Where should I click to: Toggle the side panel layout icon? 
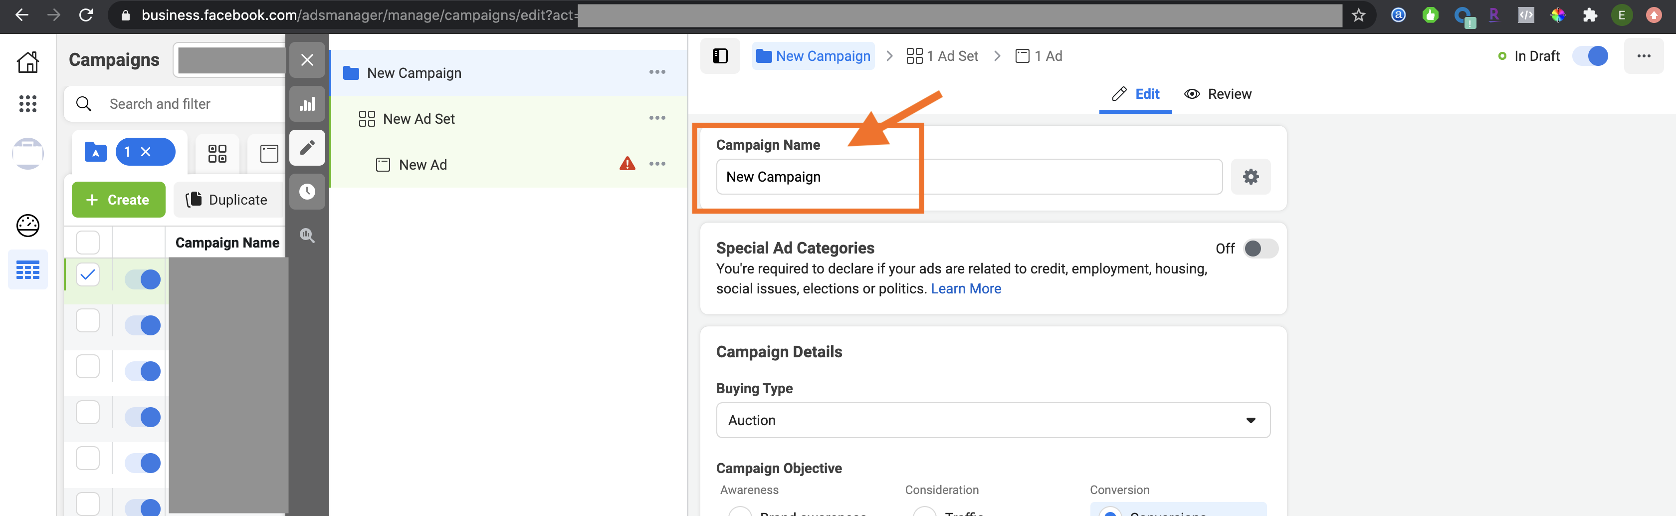[x=720, y=56]
